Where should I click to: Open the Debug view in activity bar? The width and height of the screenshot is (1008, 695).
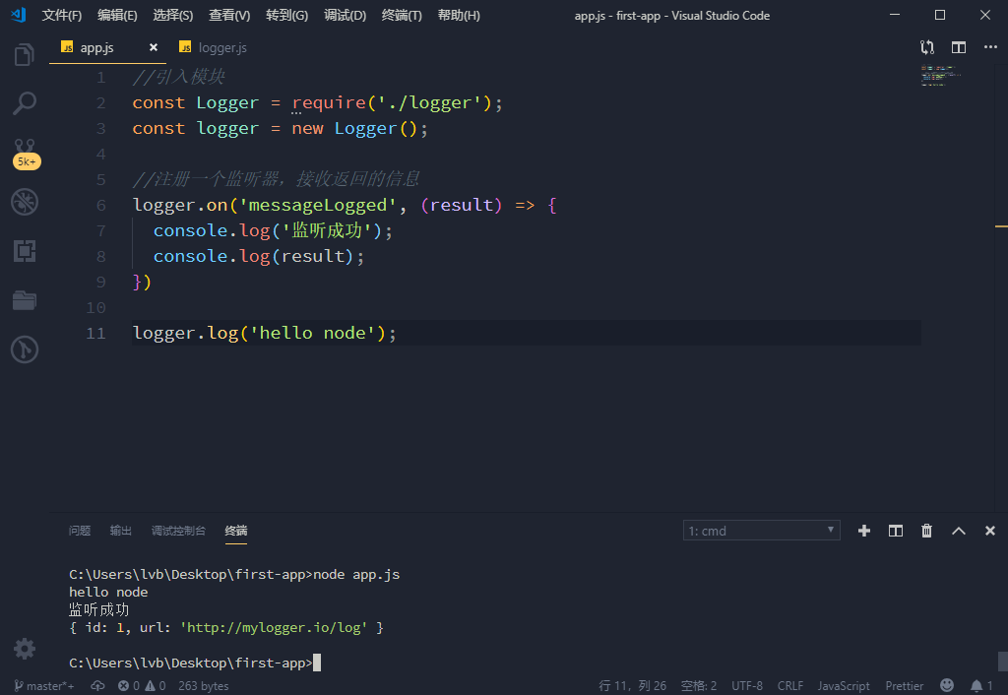point(25,202)
